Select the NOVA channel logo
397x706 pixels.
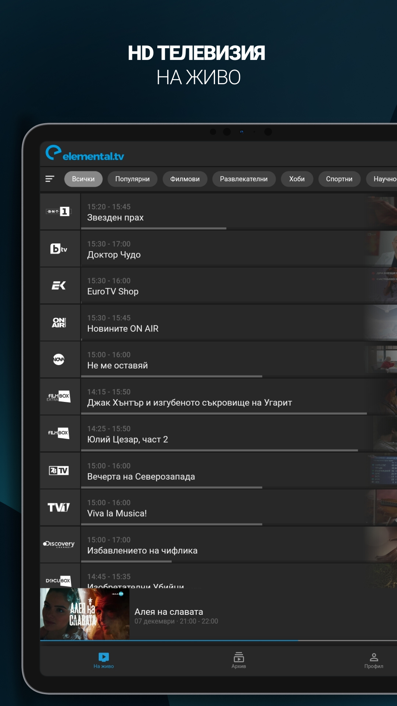(x=59, y=359)
